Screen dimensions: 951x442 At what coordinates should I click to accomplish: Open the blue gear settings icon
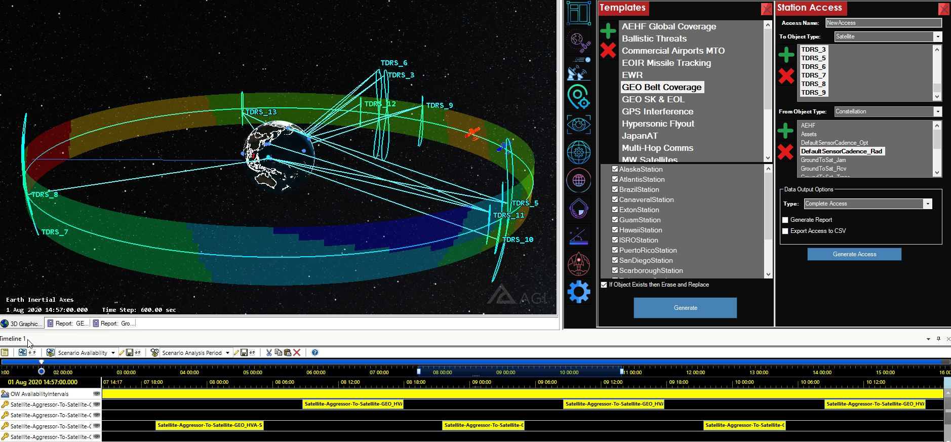point(578,292)
